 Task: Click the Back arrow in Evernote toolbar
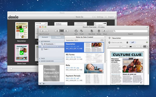tap(43, 31)
